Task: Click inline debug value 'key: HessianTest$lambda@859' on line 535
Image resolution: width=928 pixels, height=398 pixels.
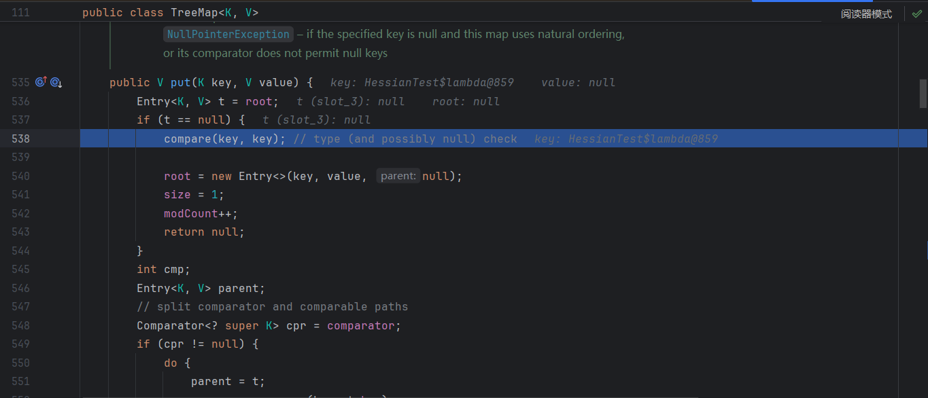Action: point(422,83)
